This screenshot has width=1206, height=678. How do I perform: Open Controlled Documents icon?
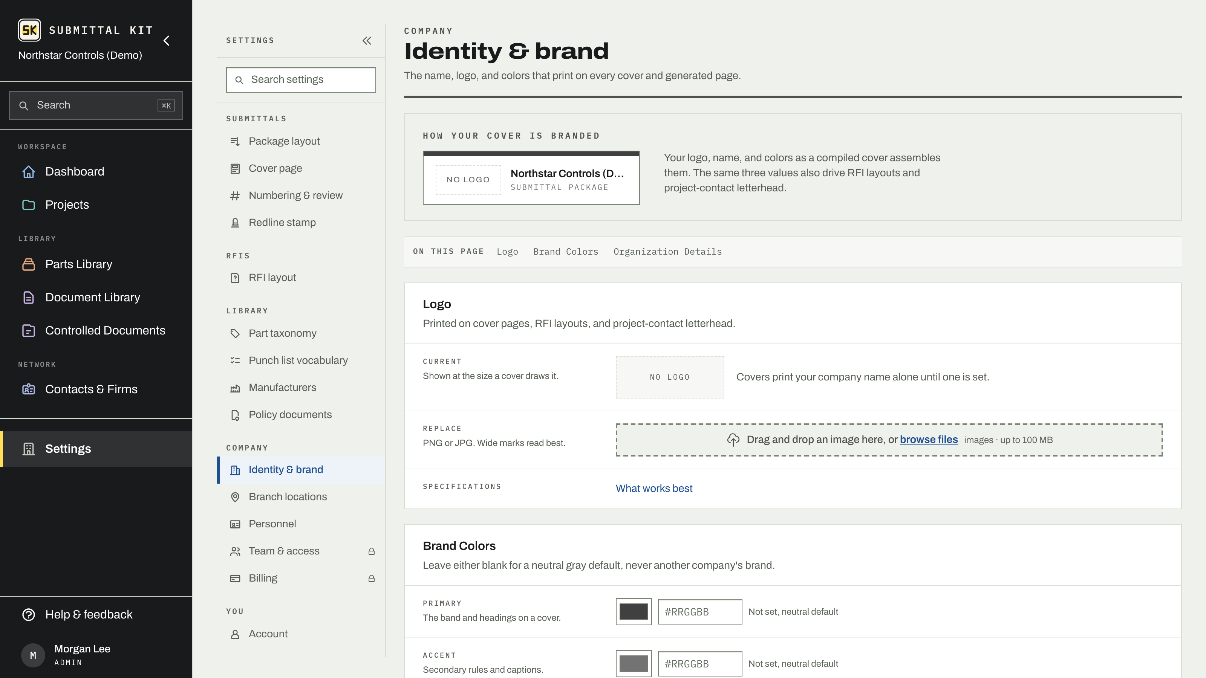pos(29,331)
